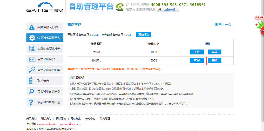Click the blue add disk button
Image resolution: width=264 pixels, height=131 pixels.
(x=144, y=35)
